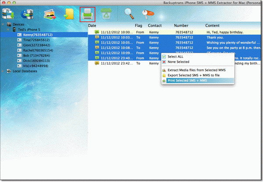263x182 pixels.
Task: Click printer icon beside Print Selected entry
Action: pos(164,81)
